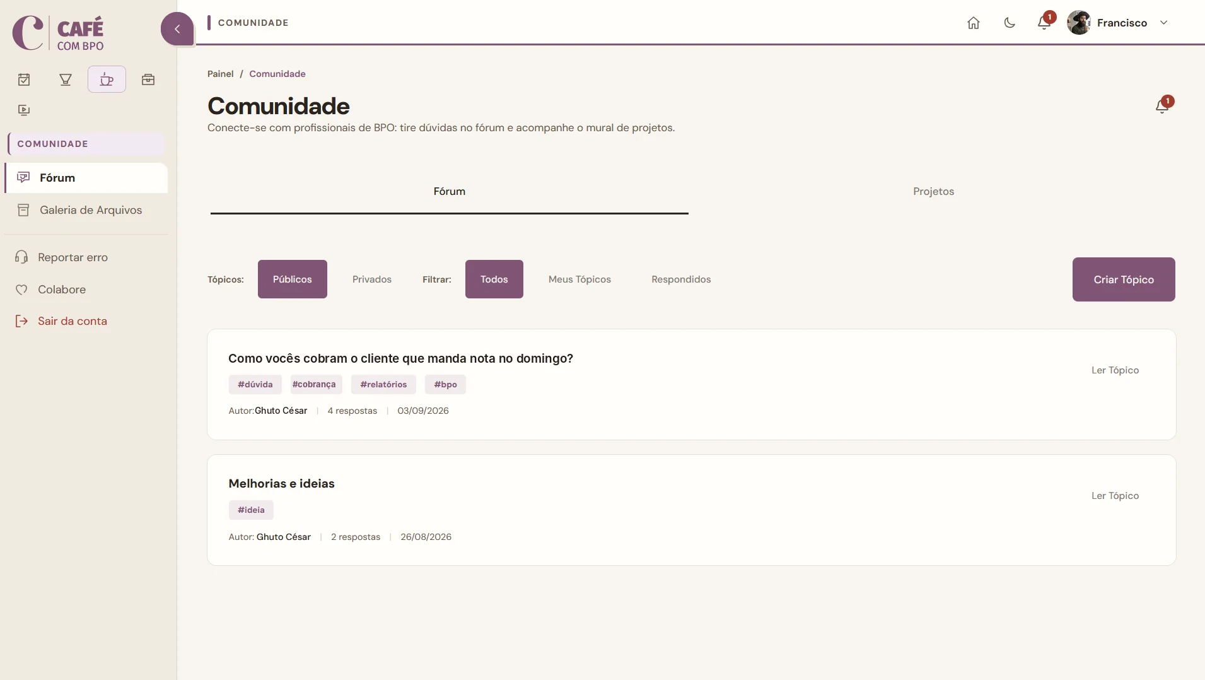
Task: Click Ler Tópico for Melhorias e ideias
Action: pos(1115,496)
